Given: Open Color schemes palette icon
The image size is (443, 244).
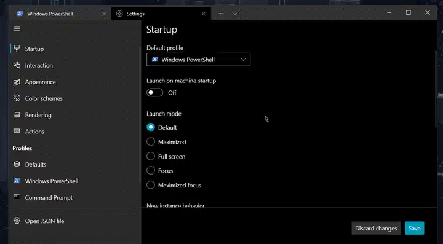Looking at the screenshot, I should (x=17, y=98).
